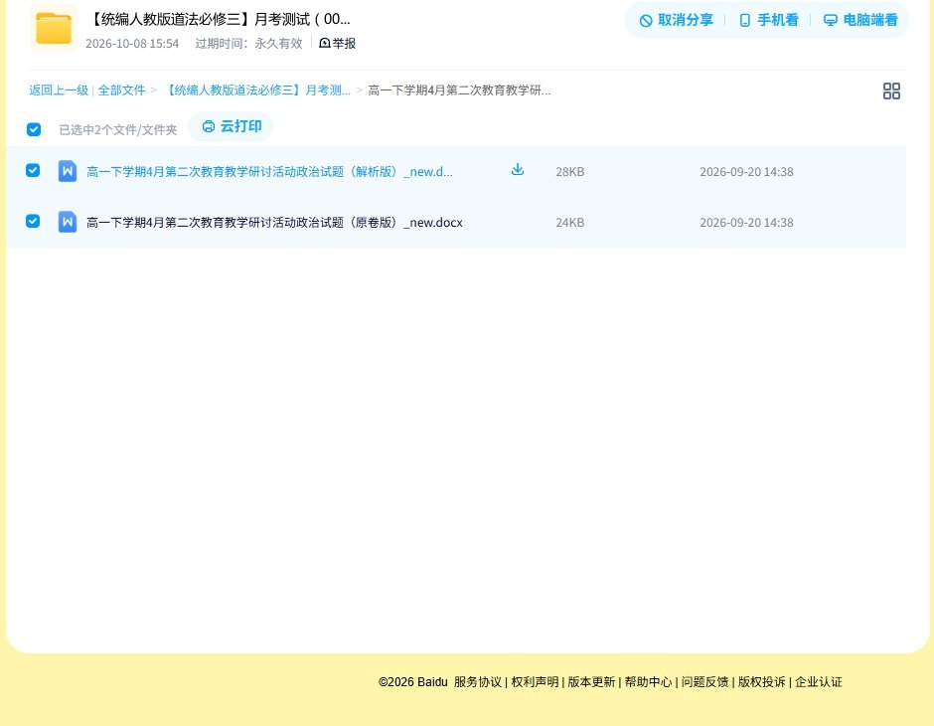Image resolution: width=934 pixels, height=726 pixels.
Task: Open 权利声明 footer link
Action: click(x=535, y=682)
